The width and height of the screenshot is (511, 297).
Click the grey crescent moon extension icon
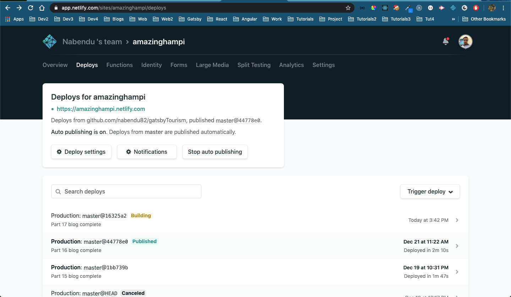(x=465, y=8)
